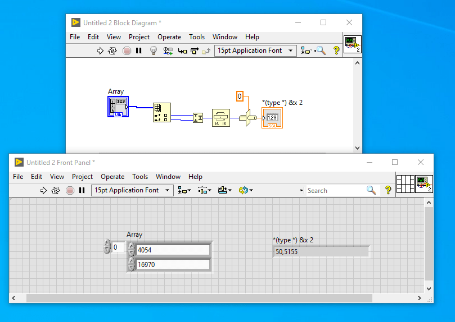Click array element field showing 16970
Screen dimensions: 455x322
point(172,264)
